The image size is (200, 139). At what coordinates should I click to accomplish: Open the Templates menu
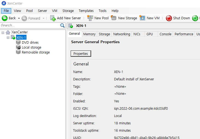click(86, 11)
